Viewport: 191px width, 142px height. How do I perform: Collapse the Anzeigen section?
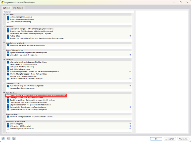[x=4, y=59]
